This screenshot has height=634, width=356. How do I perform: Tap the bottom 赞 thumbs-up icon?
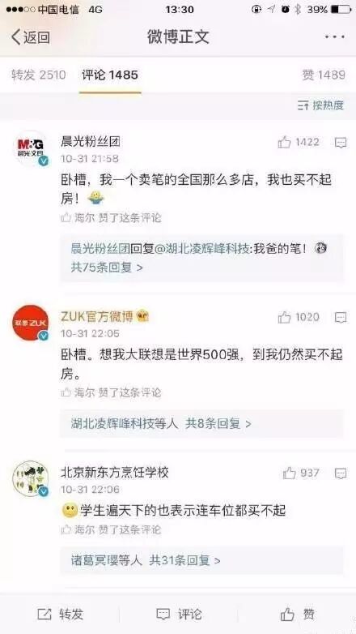coord(287,615)
